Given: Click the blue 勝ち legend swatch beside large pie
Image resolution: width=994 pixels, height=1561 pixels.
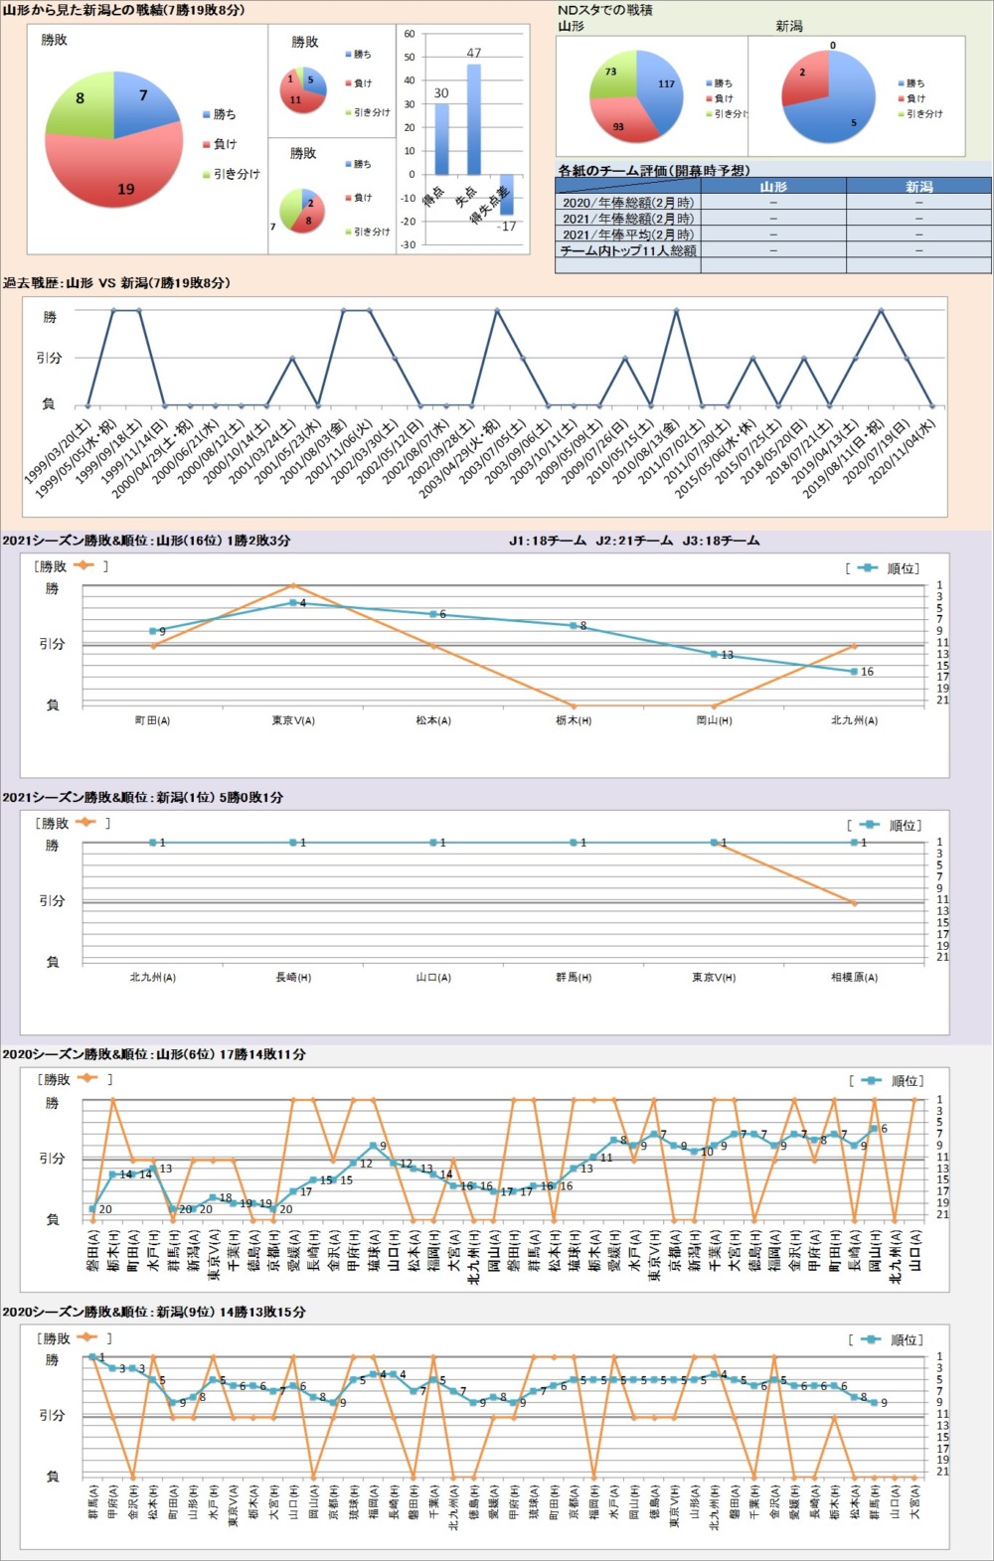Looking at the screenshot, I should click(207, 114).
